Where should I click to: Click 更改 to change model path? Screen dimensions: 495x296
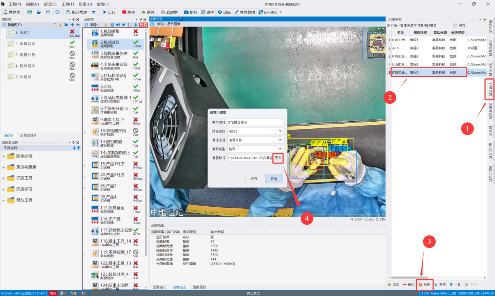point(278,158)
